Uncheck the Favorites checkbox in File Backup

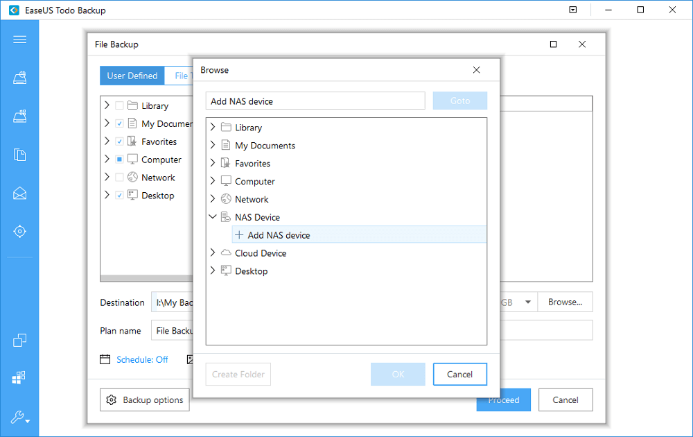(119, 142)
